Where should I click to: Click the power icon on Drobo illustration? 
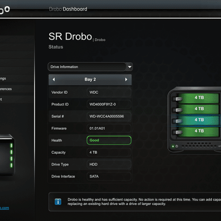pos(176,146)
